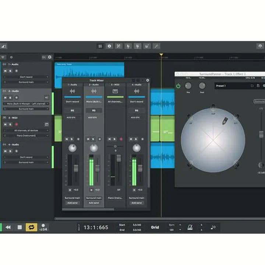Open track list settings gear icon

tap(50, 57)
